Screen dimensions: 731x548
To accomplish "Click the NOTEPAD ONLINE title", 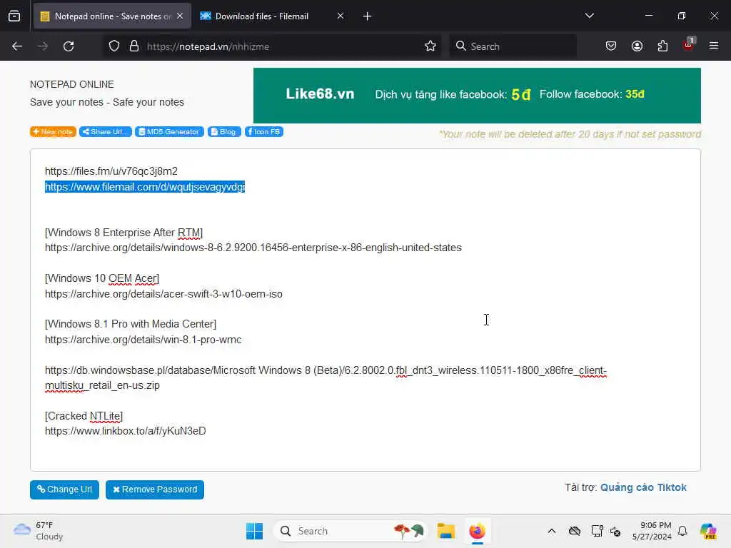I will click(x=72, y=84).
